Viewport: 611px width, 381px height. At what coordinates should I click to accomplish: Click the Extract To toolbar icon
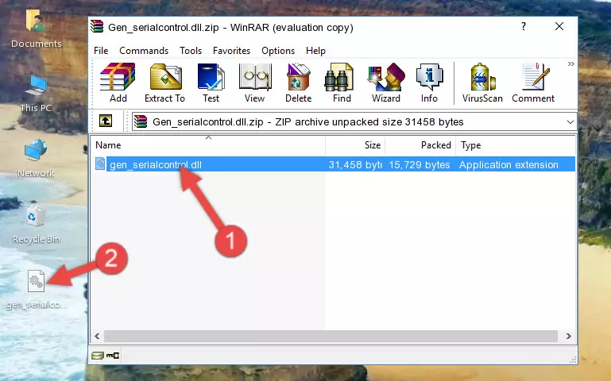[x=164, y=83]
